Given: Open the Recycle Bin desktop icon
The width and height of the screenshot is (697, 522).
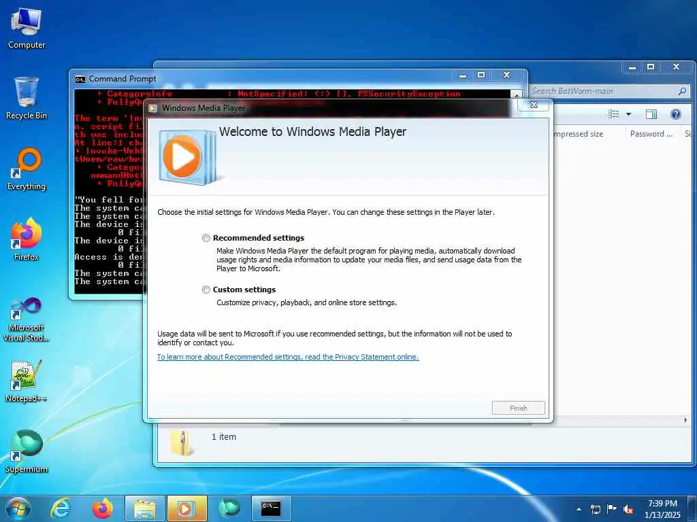Looking at the screenshot, I should pyautogui.click(x=27, y=99).
